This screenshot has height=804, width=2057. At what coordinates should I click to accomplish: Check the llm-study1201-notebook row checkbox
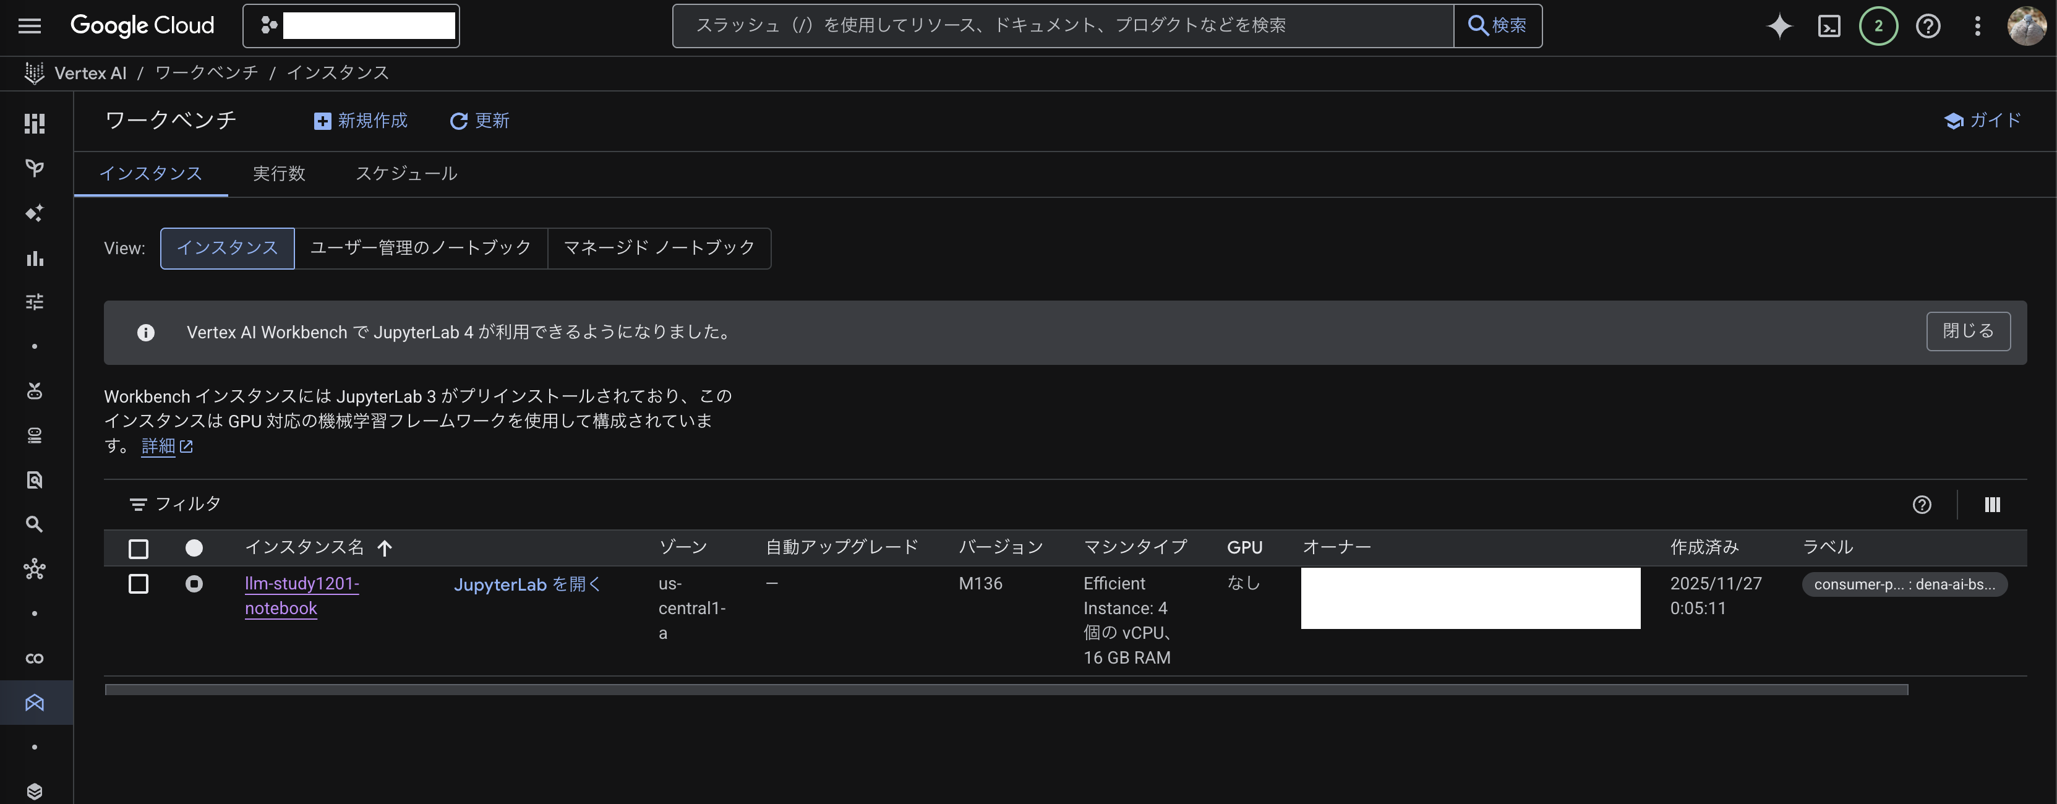point(138,584)
